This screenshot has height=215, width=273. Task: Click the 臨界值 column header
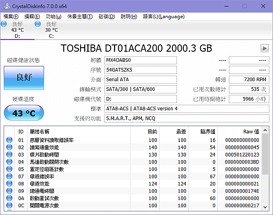(203, 132)
